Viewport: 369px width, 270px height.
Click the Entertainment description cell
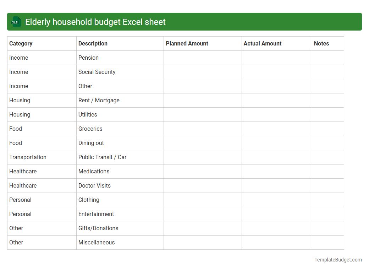[x=96, y=214]
